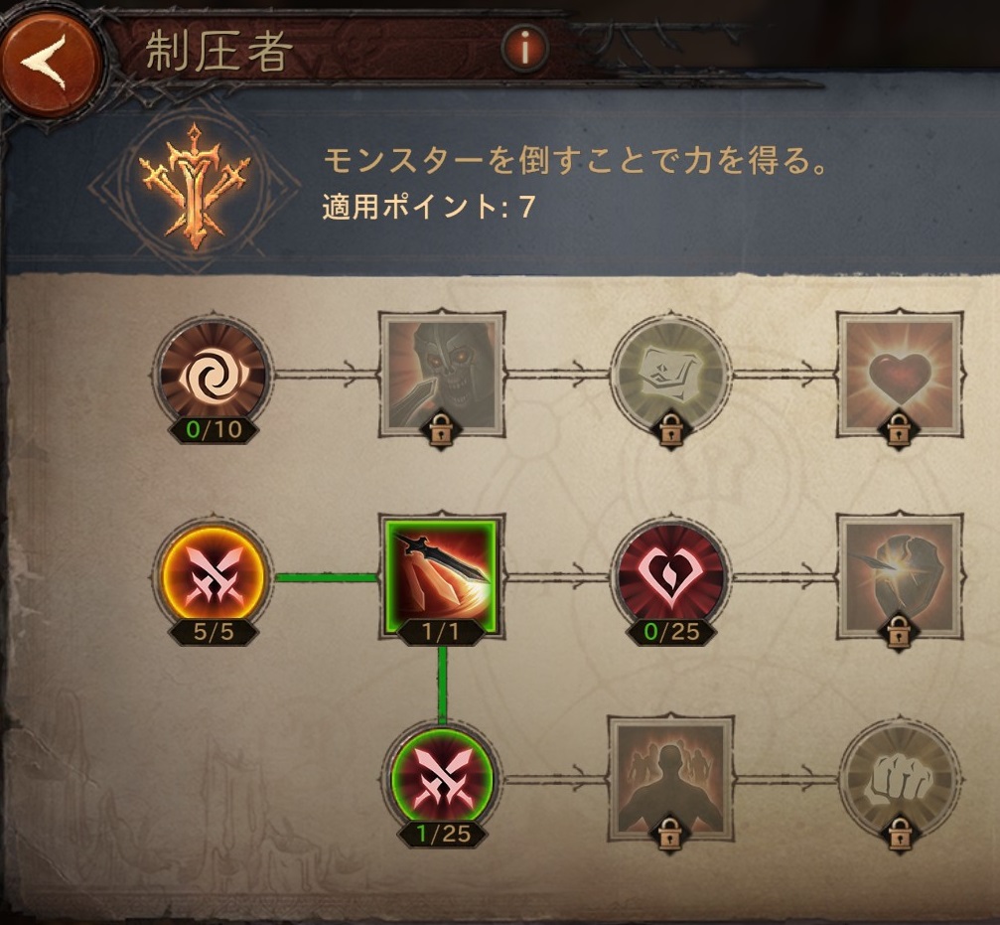The width and height of the screenshot is (1000, 925).
Task: Select the green-bordered sword 1/1 skill
Action: click(442, 576)
